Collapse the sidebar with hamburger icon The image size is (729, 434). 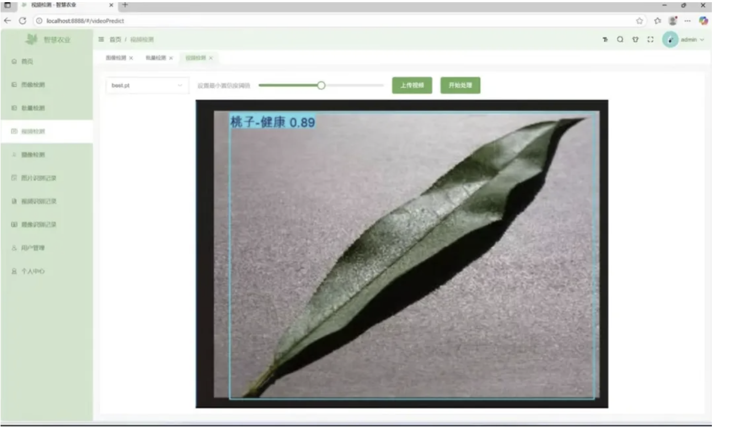tap(101, 40)
